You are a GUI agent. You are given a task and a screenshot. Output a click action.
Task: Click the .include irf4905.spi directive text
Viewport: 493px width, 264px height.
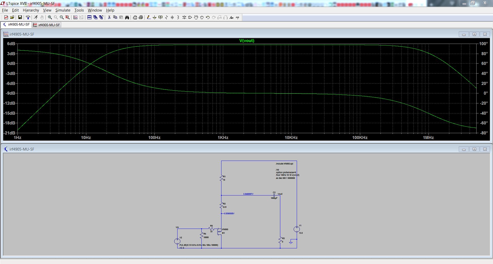[x=284, y=164]
